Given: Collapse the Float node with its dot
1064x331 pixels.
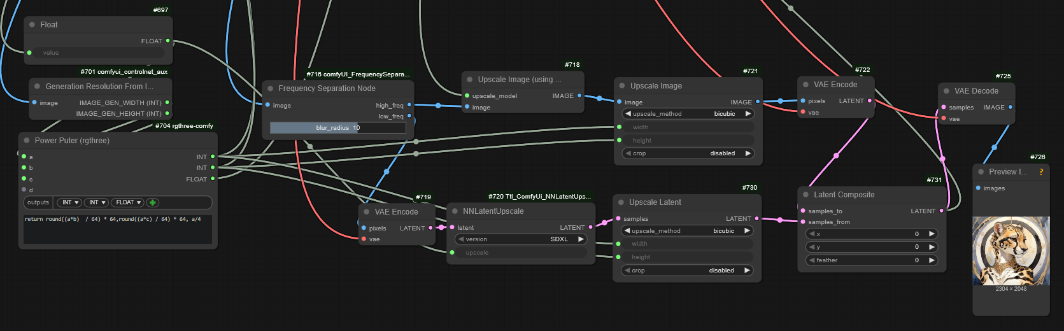Looking at the screenshot, I should (x=32, y=25).
